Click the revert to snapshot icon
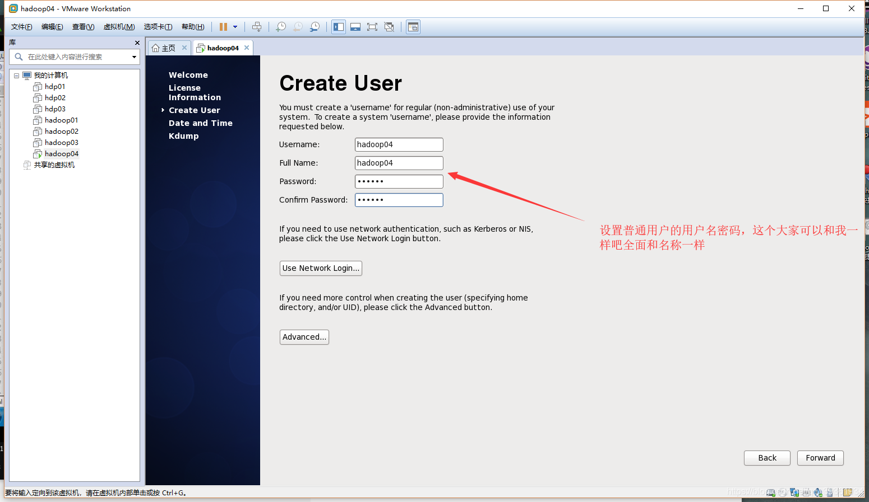The width and height of the screenshot is (869, 502). tap(298, 27)
